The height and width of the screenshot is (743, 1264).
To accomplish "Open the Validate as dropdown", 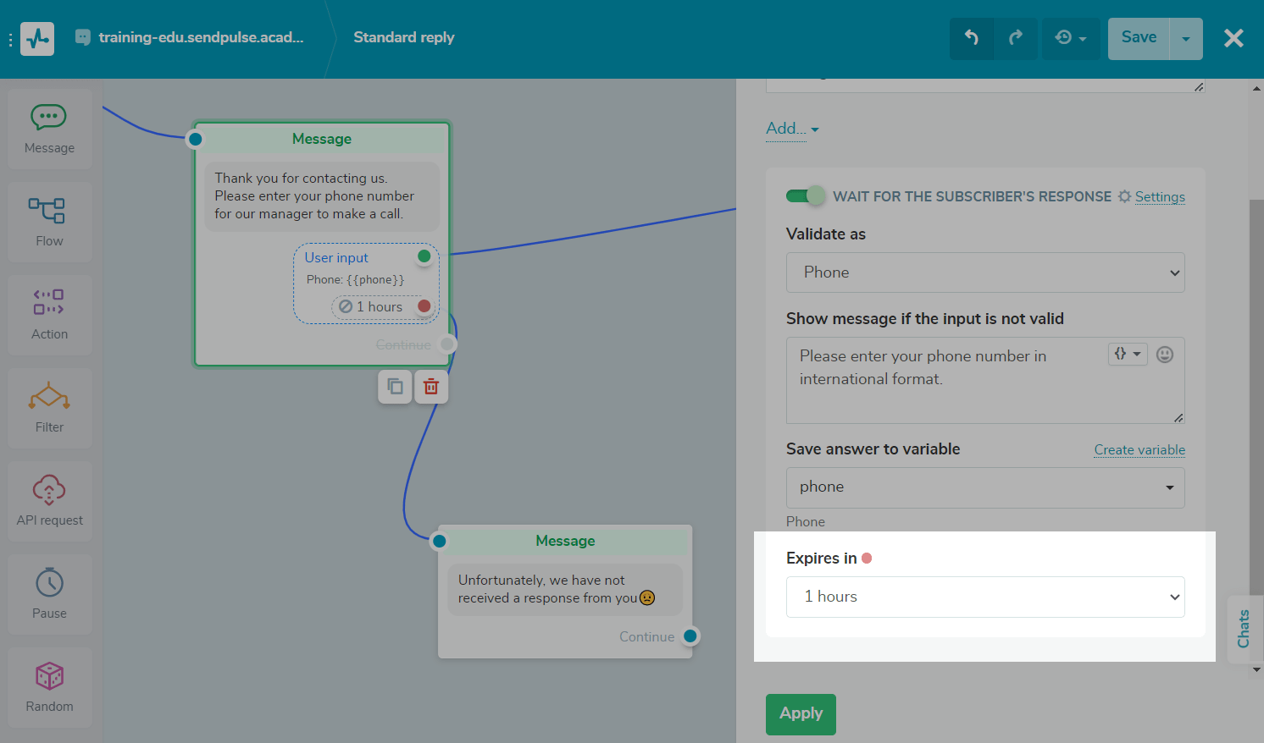I will pos(985,272).
